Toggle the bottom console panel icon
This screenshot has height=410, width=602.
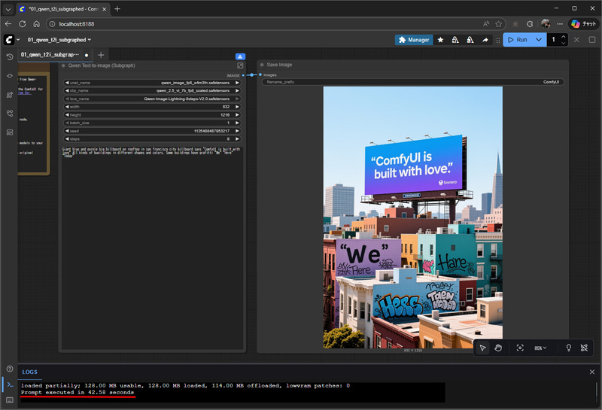[10, 384]
